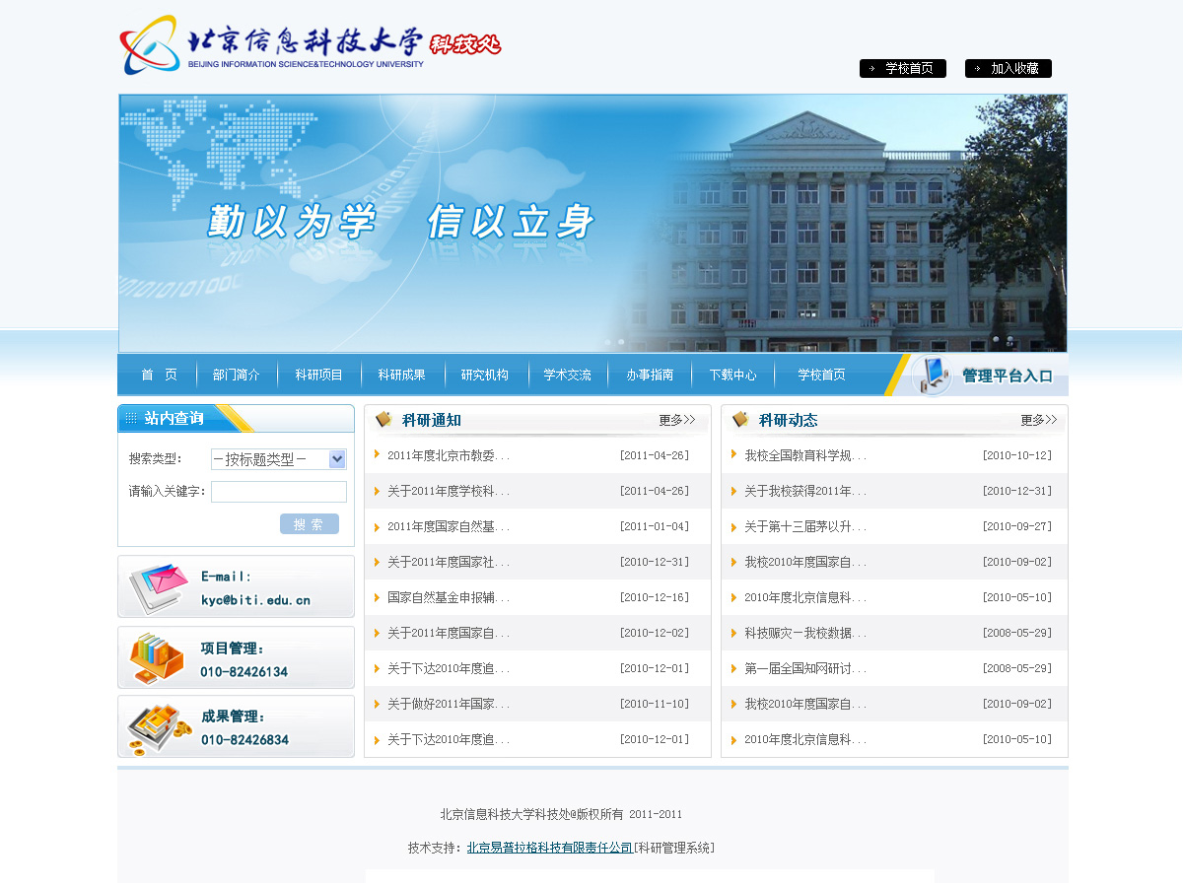Open the 部门简介 menu item

[x=237, y=375]
